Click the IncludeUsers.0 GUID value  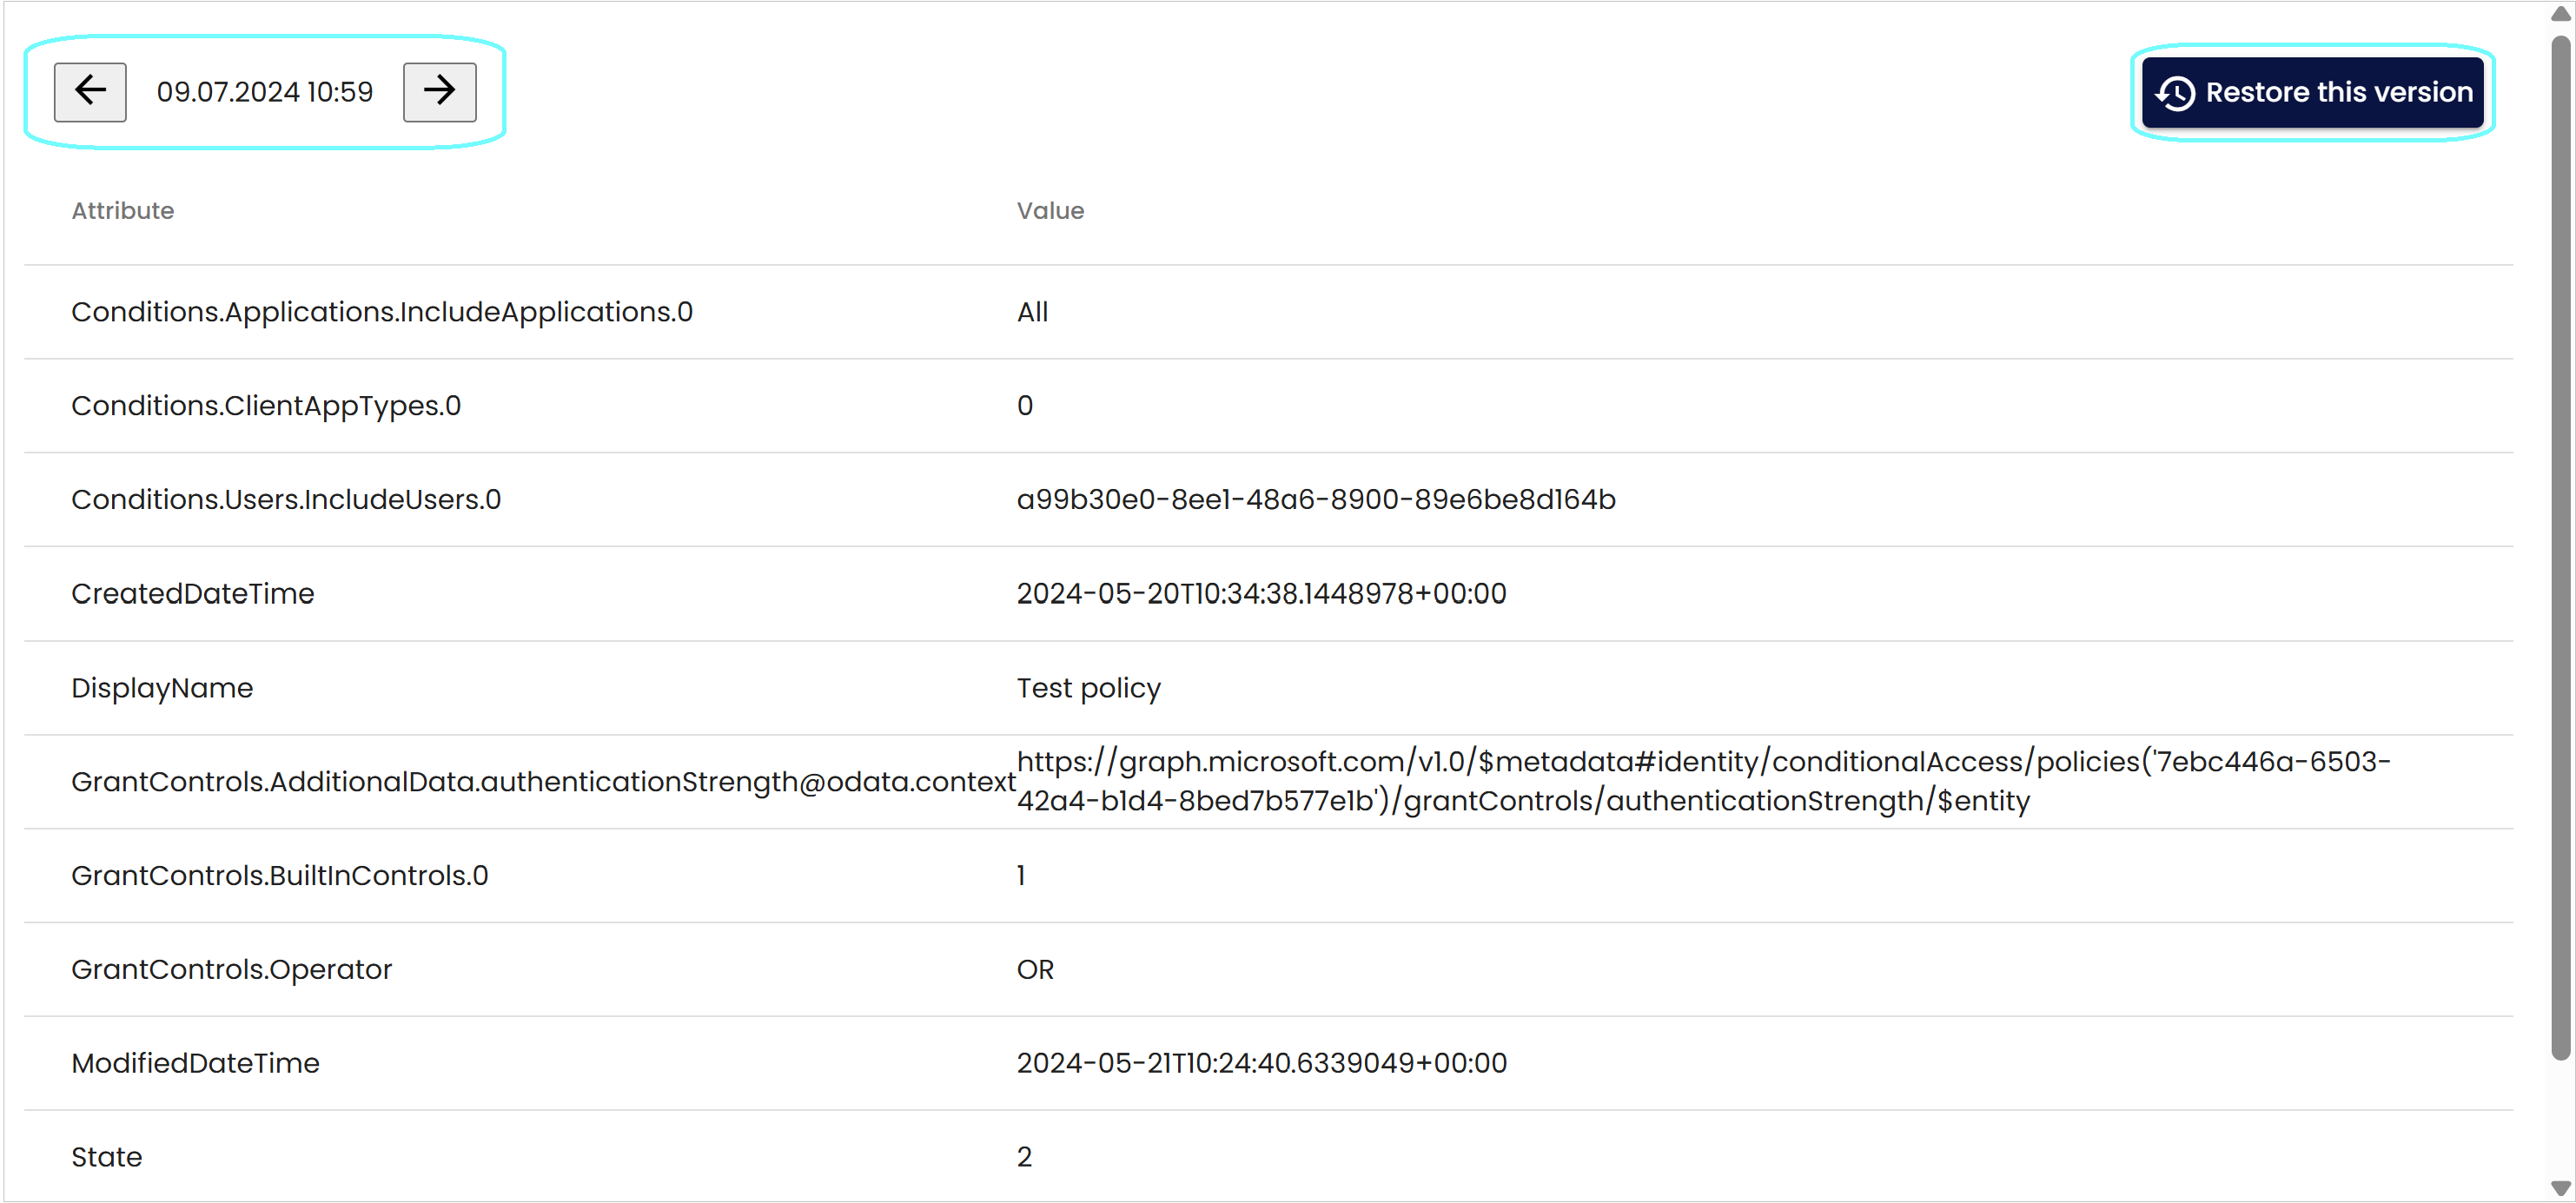point(1316,500)
